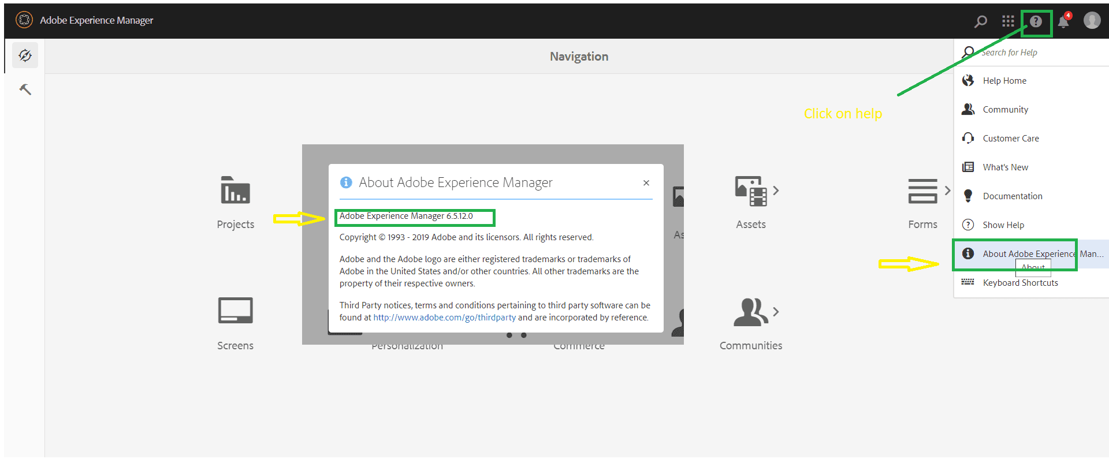Click the Communities label
The image size is (1109, 474).
point(750,346)
